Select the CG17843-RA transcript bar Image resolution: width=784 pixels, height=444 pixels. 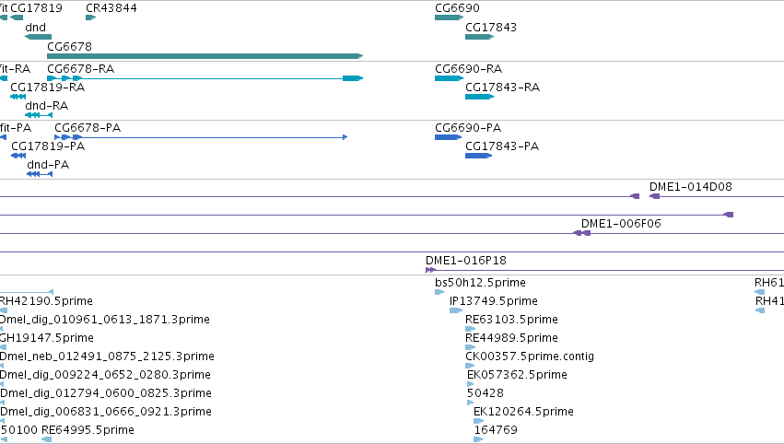(479, 97)
